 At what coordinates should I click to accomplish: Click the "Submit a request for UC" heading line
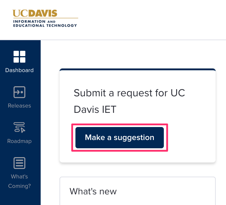pos(129,93)
